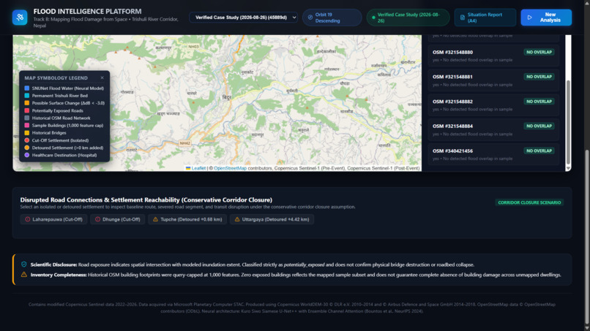
Task: Select Laharepauwa (Cut-Off) settlement chip
Action: pos(54,219)
